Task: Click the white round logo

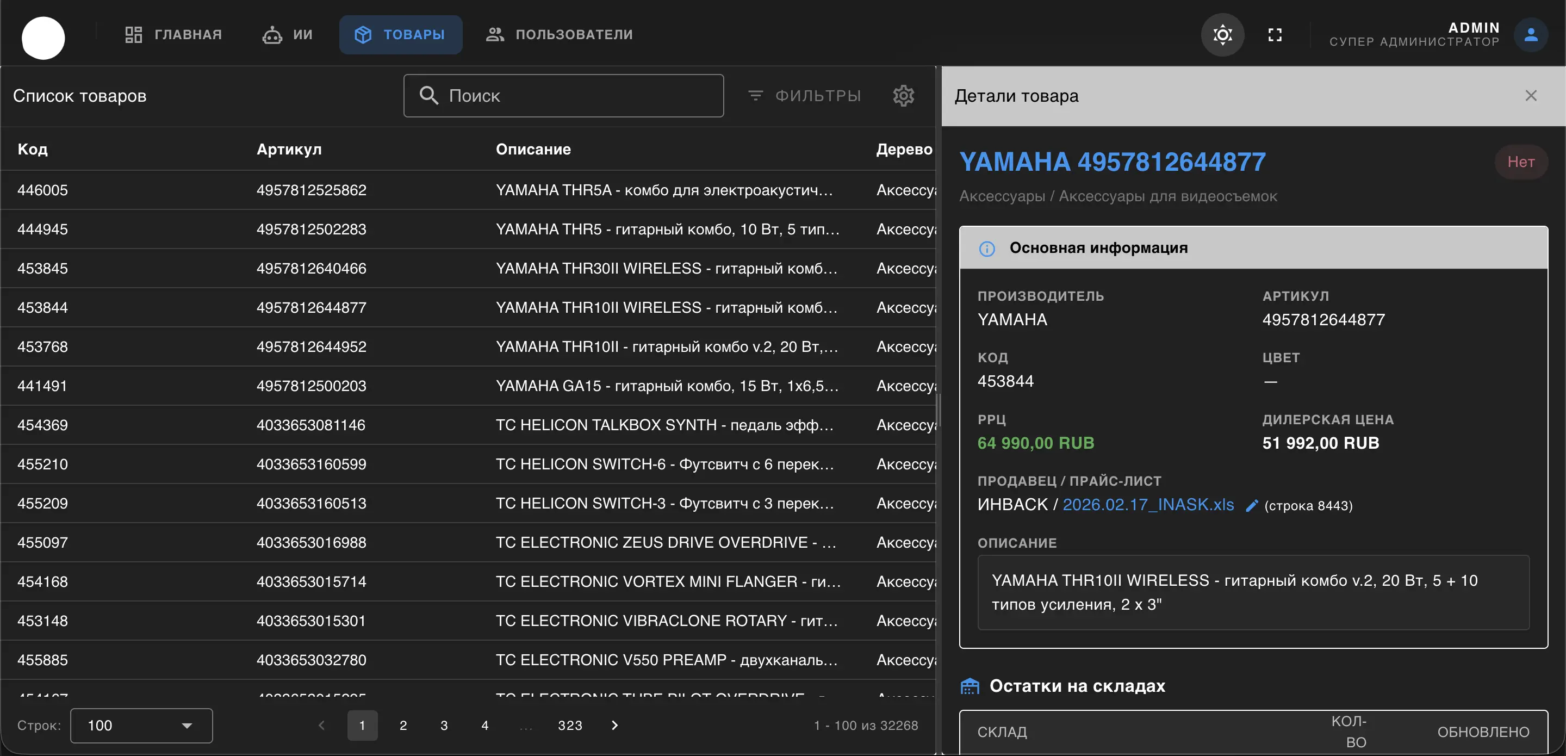Action: pos(43,38)
